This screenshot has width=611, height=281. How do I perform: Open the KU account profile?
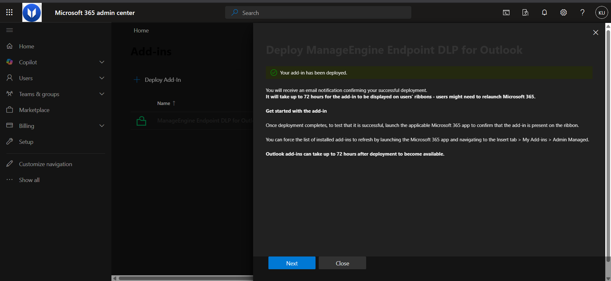(x=601, y=13)
